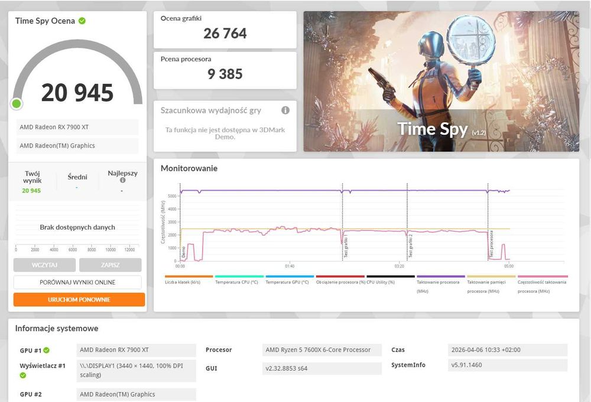The width and height of the screenshot is (591, 402).
Task: Click GPU #2 value AMD Radeon(TM) Graphics
Action: [136, 394]
